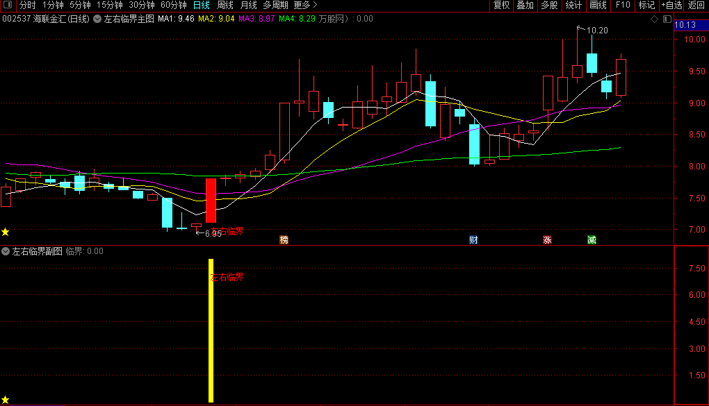Switch to the 15分钟 period
Viewport: 709px width, 406px height.
pos(110,5)
